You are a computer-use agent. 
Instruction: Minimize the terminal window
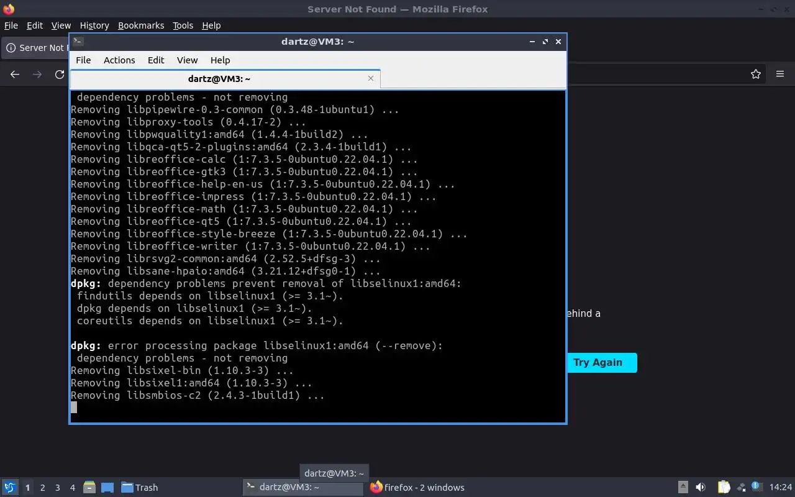(532, 42)
